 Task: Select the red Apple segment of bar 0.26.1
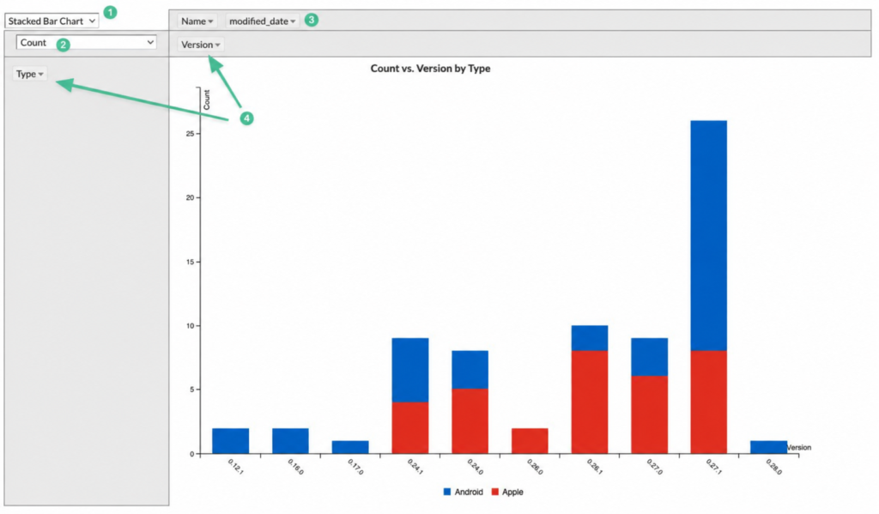click(x=590, y=402)
